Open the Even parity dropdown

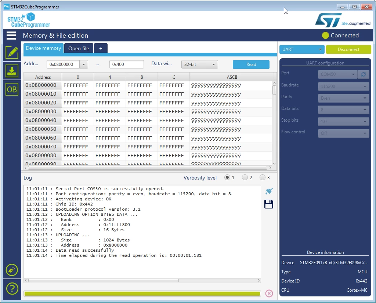pyautogui.click(x=344, y=98)
